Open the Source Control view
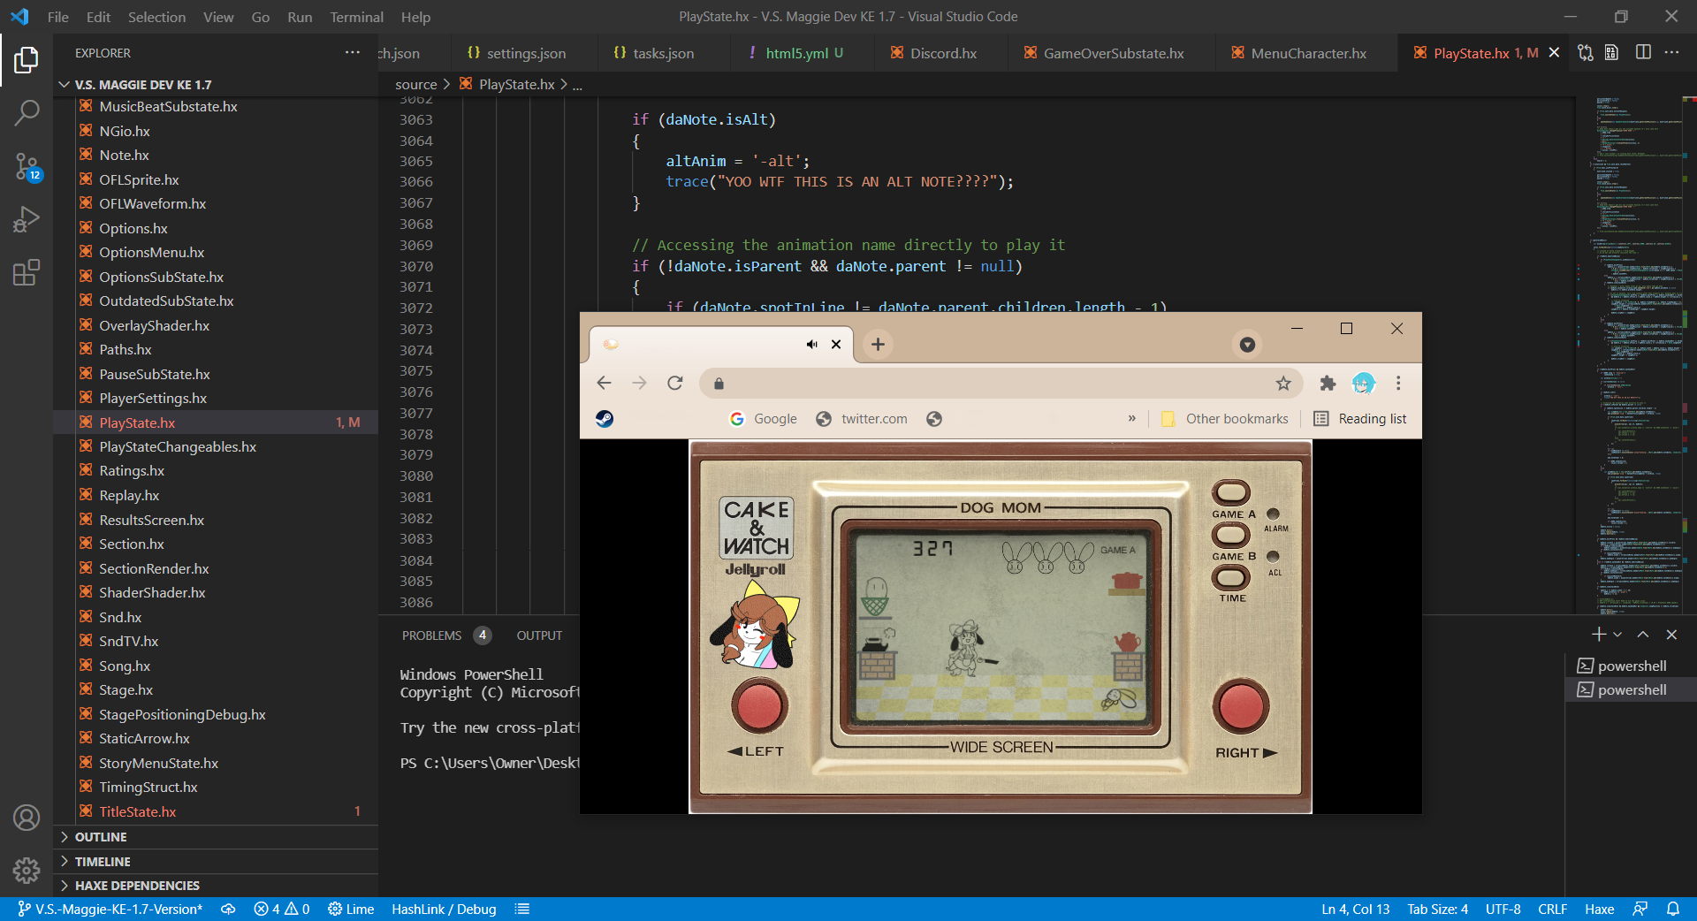This screenshot has height=921, width=1697. [27, 166]
